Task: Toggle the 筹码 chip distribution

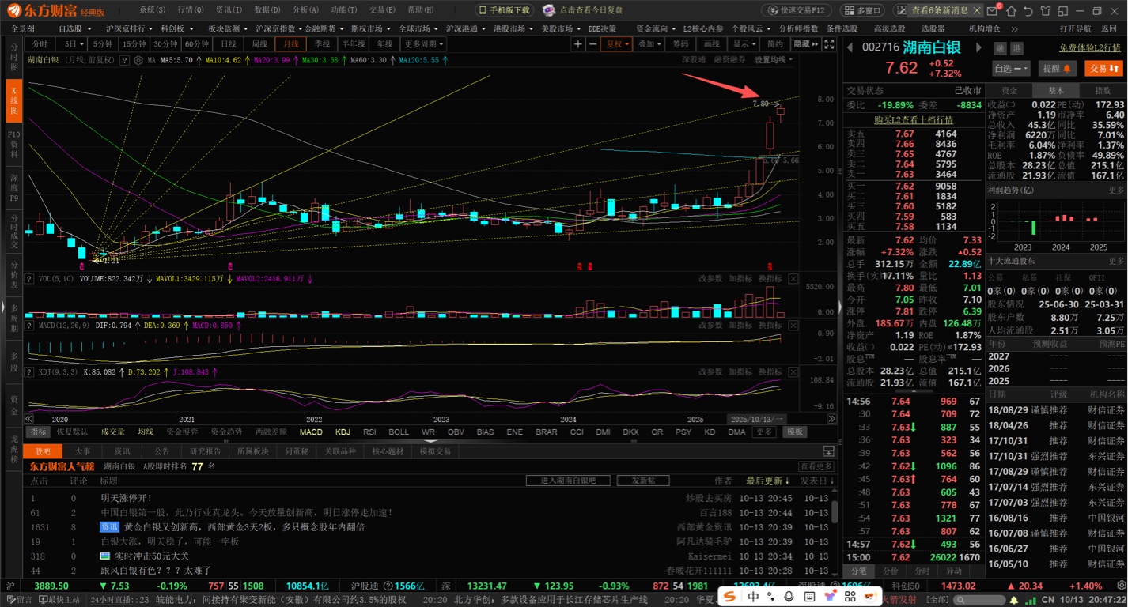Action: coord(681,44)
